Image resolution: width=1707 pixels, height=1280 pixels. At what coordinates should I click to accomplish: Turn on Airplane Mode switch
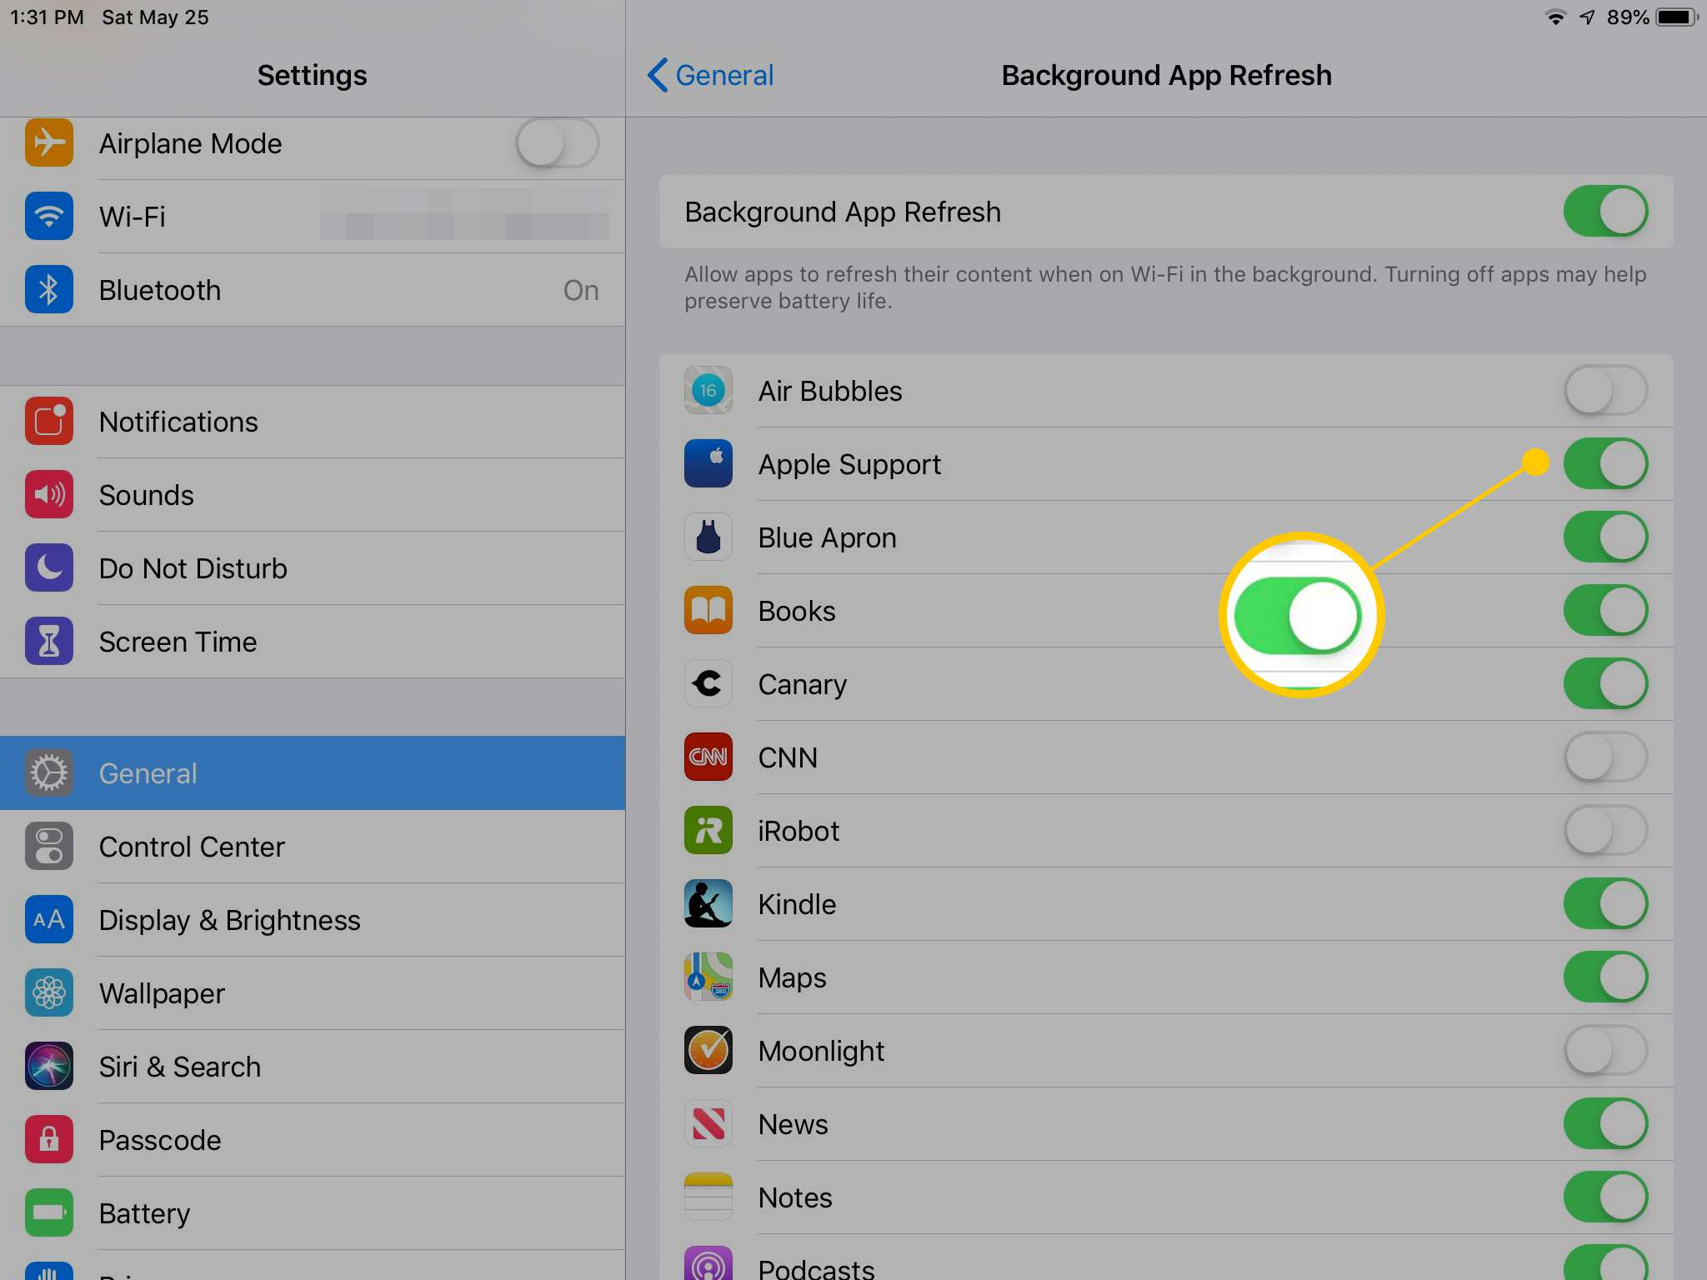click(x=557, y=142)
